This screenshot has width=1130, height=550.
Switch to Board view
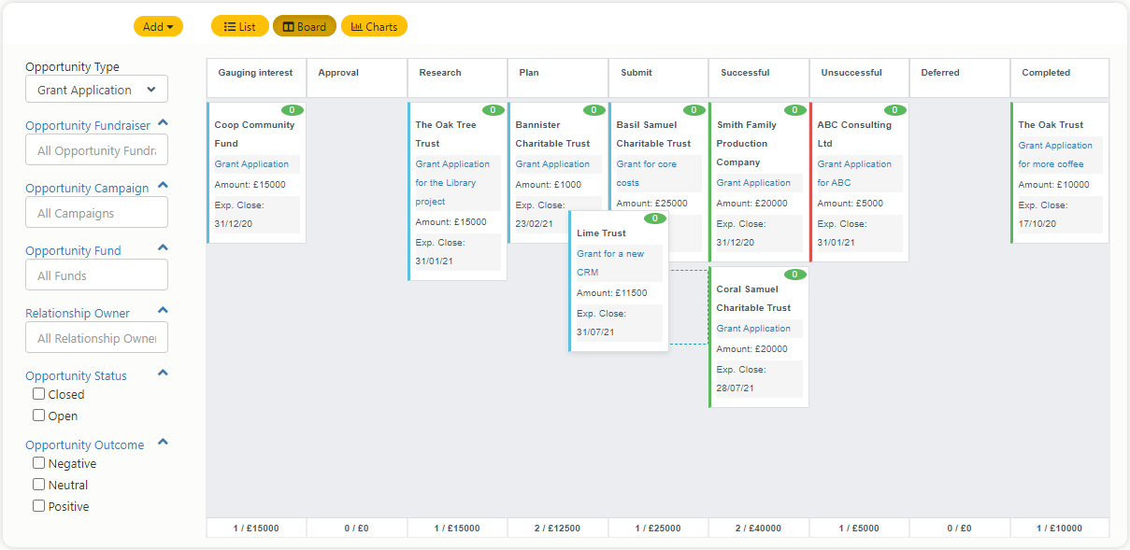(x=305, y=26)
